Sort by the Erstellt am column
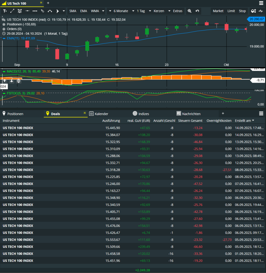The height and width of the screenshot is (273, 266). (244, 121)
